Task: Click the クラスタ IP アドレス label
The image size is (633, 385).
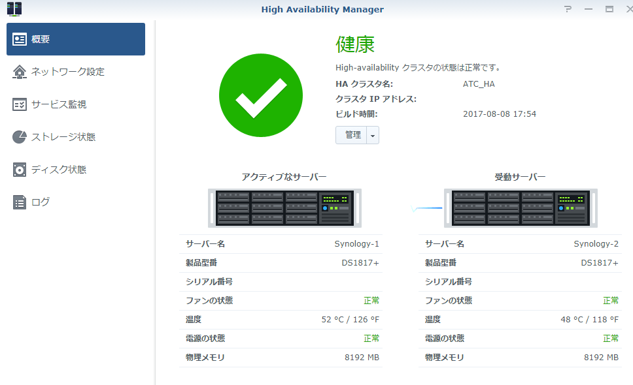Action: pos(376,99)
